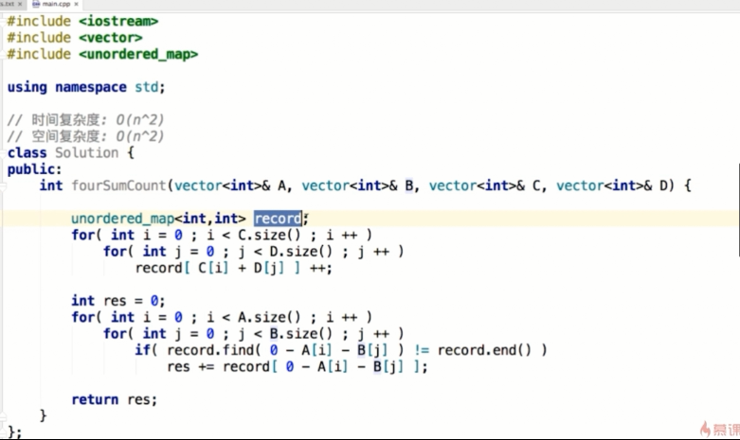This screenshot has width=740, height=440.
Task: Click the class name Solution
Action: 86,153
